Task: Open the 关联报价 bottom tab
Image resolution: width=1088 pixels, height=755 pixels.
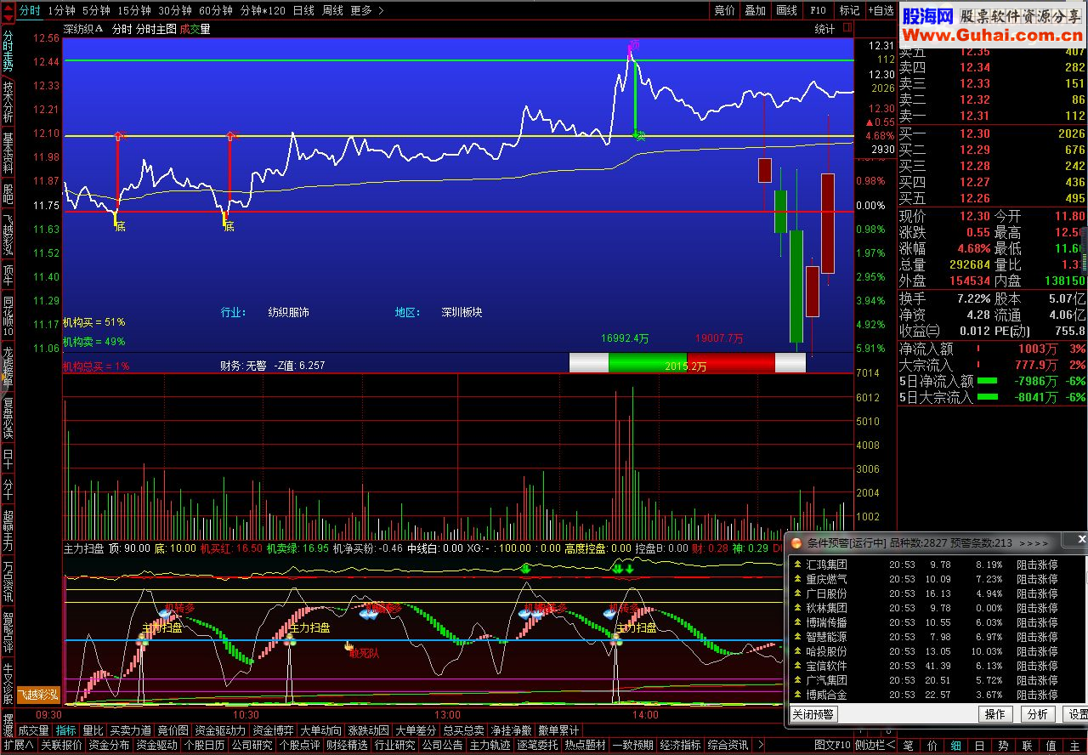Action: [62, 745]
